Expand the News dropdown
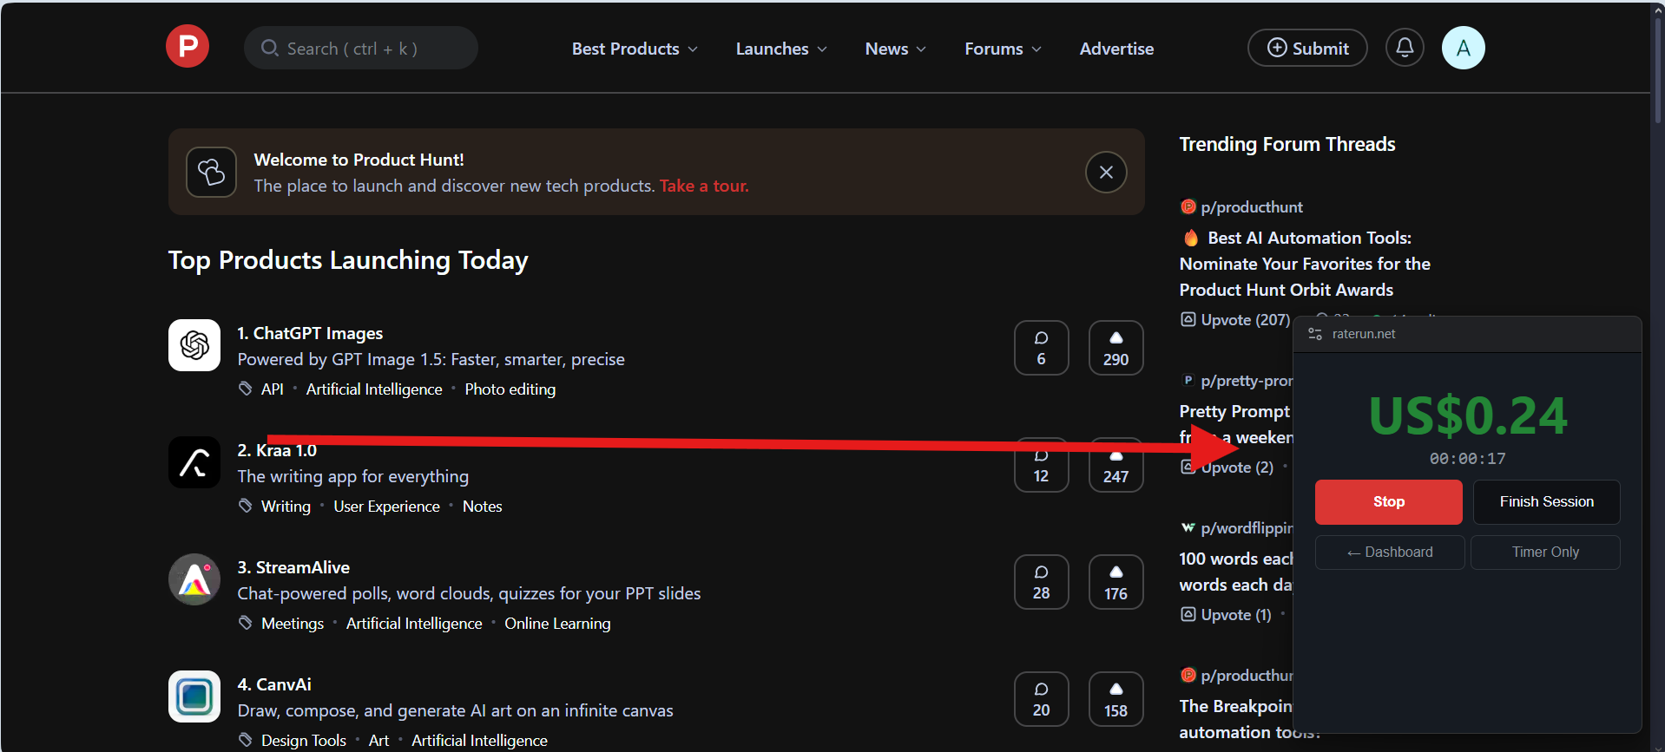The image size is (1665, 752). coord(896,49)
